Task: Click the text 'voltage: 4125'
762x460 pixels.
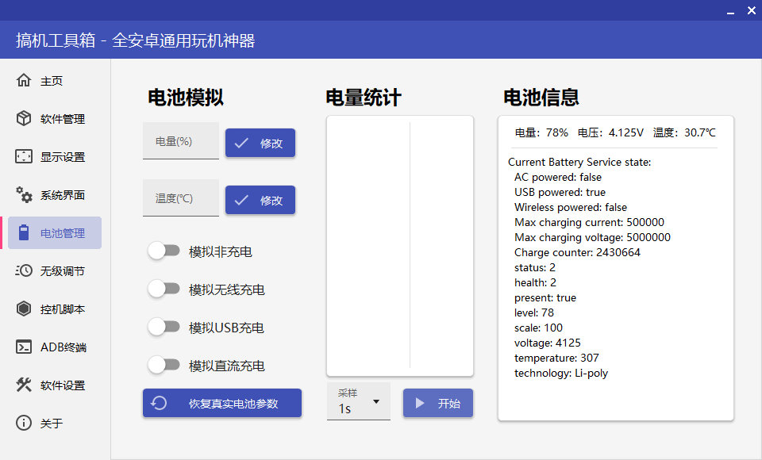Action: [547, 343]
